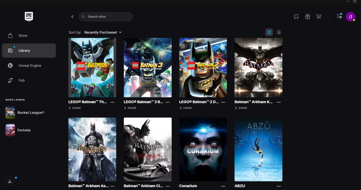Image resolution: width=361 pixels, height=190 pixels.
Task: Select the Batman Arkham Knight cover art
Action: (258, 68)
